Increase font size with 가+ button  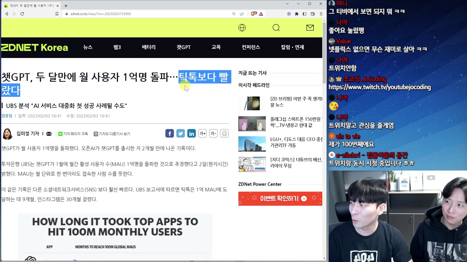point(203,133)
